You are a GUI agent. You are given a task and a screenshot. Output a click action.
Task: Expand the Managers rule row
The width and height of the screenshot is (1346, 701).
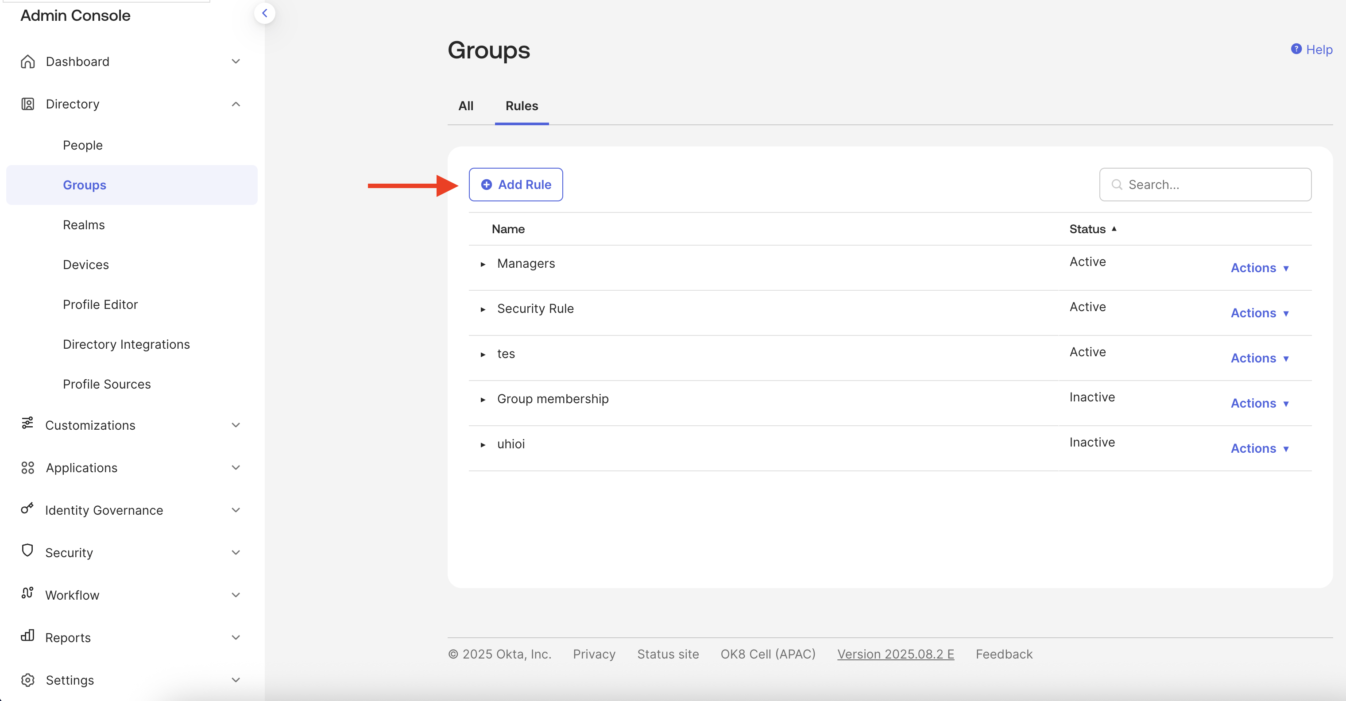[x=483, y=264]
